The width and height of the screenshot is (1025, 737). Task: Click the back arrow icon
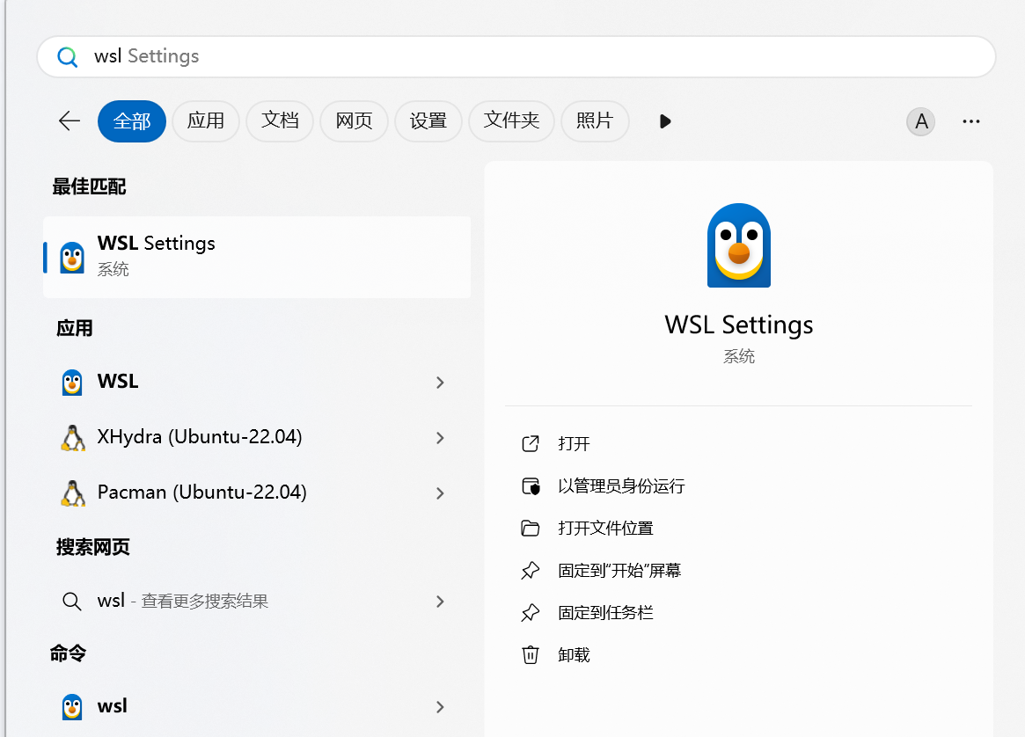[x=70, y=121]
